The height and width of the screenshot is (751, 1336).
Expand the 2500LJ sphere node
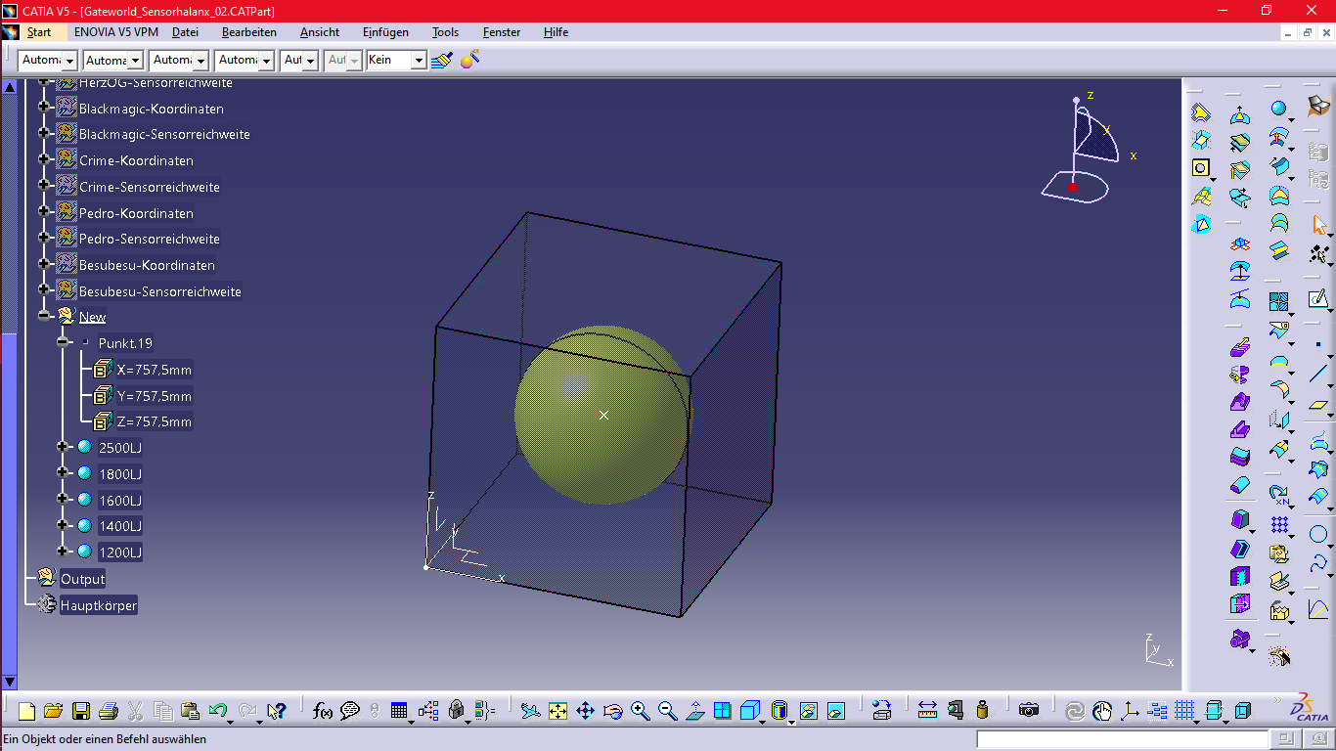[x=64, y=447]
